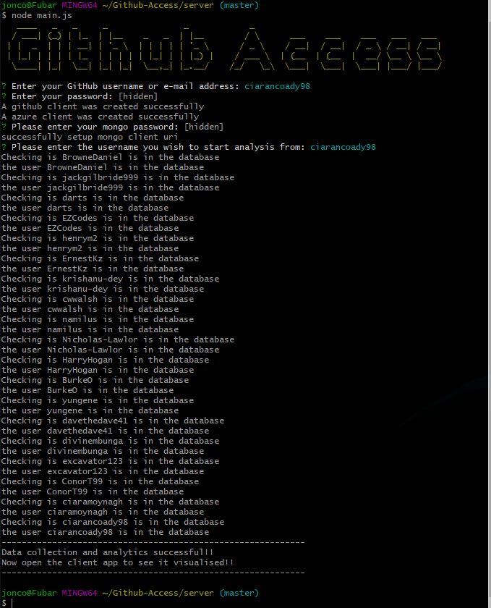The width and height of the screenshot is (491, 608).
Task: Click 'the user divinembunga' line
Action: (x=103, y=451)
